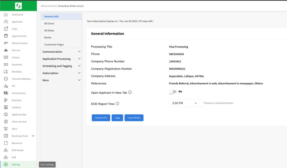The height and width of the screenshot is (168, 287).
Task: Click the Appointments calendar icon
Action: point(6,36)
